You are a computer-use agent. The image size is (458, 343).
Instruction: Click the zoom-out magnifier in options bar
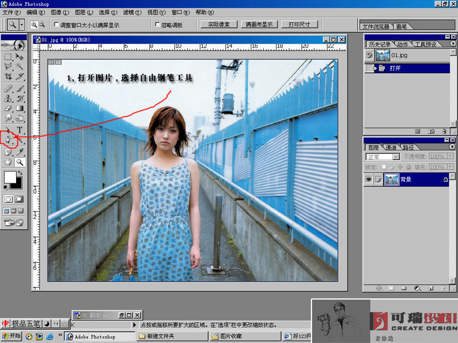(x=43, y=25)
